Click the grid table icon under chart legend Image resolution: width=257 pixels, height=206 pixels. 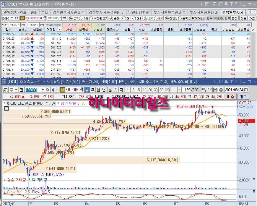click(6, 108)
